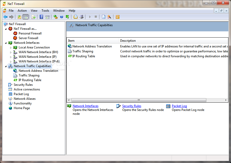Viewport: 231px width, 163px height.
Task: Click the Network Interfaces hyperlink
Action: pos(85,106)
